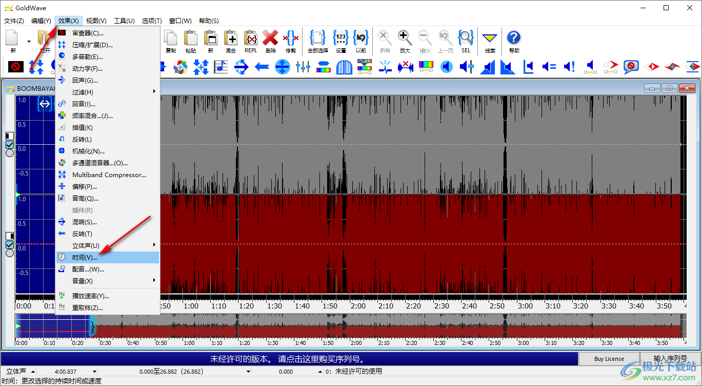Click the Help (帮助) question mark icon
Viewport: 702px width, 386px height.
point(514,41)
